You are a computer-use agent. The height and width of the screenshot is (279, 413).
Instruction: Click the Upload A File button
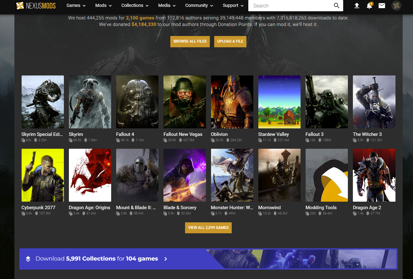click(230, 41)
